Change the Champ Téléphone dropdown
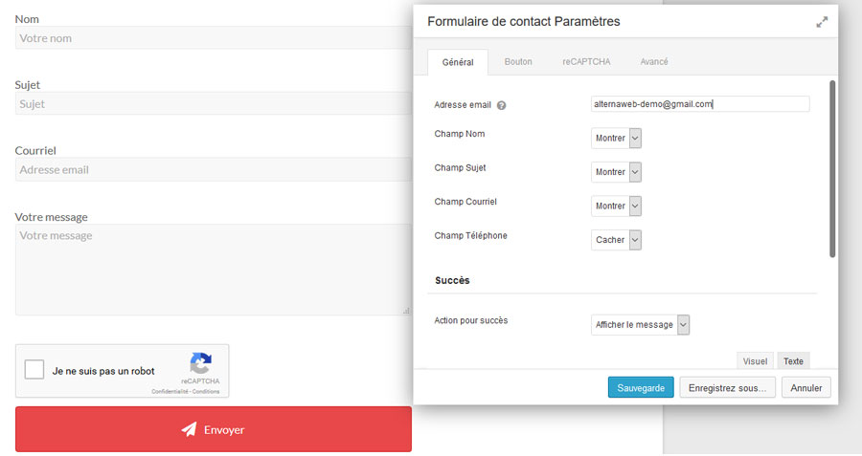This screenshot has height=456, width=862. [x=616, y=240]
